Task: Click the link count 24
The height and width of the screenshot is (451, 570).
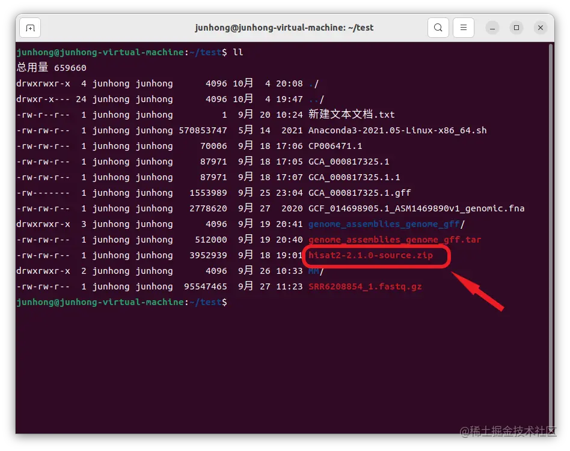Action: click(81, 99)
